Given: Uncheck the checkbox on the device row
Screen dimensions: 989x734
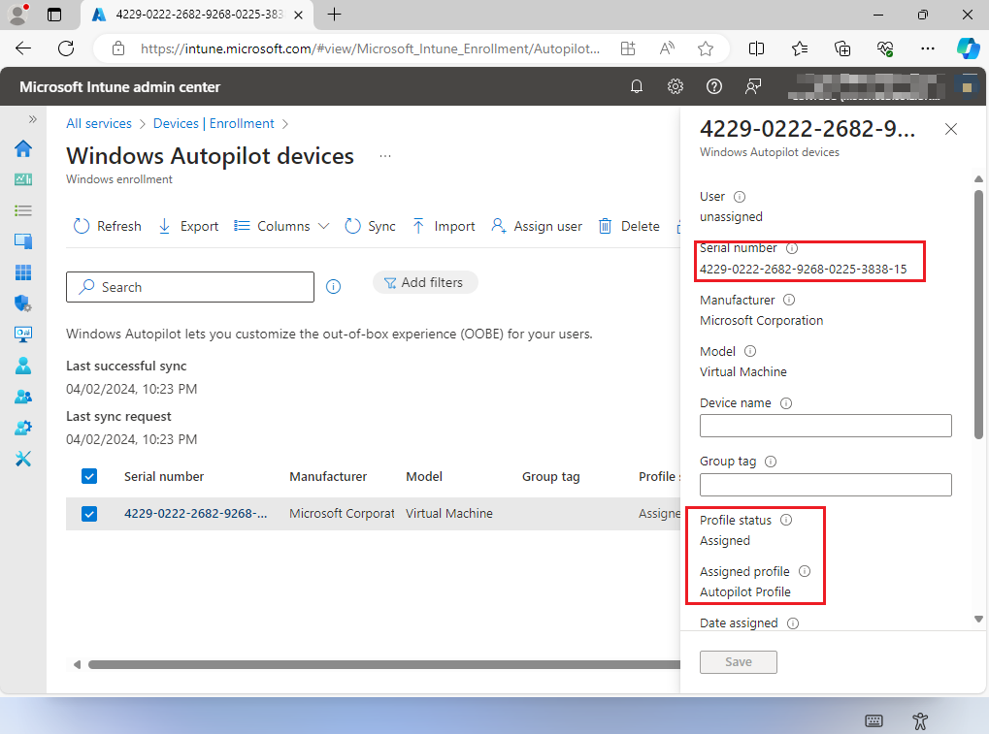Looking at the screenshot, I should coord(89,513).
